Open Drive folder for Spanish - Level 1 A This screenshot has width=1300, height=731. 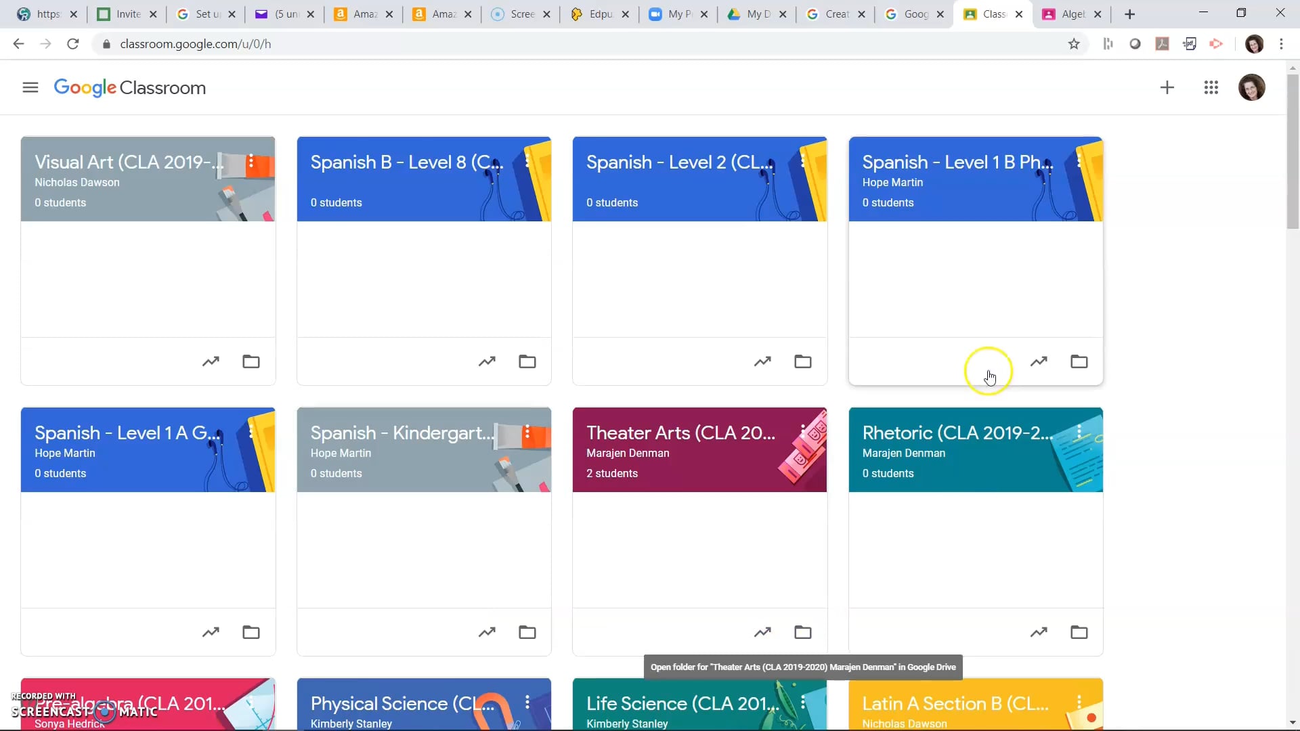pyautogui.click(x=251, y=632)
